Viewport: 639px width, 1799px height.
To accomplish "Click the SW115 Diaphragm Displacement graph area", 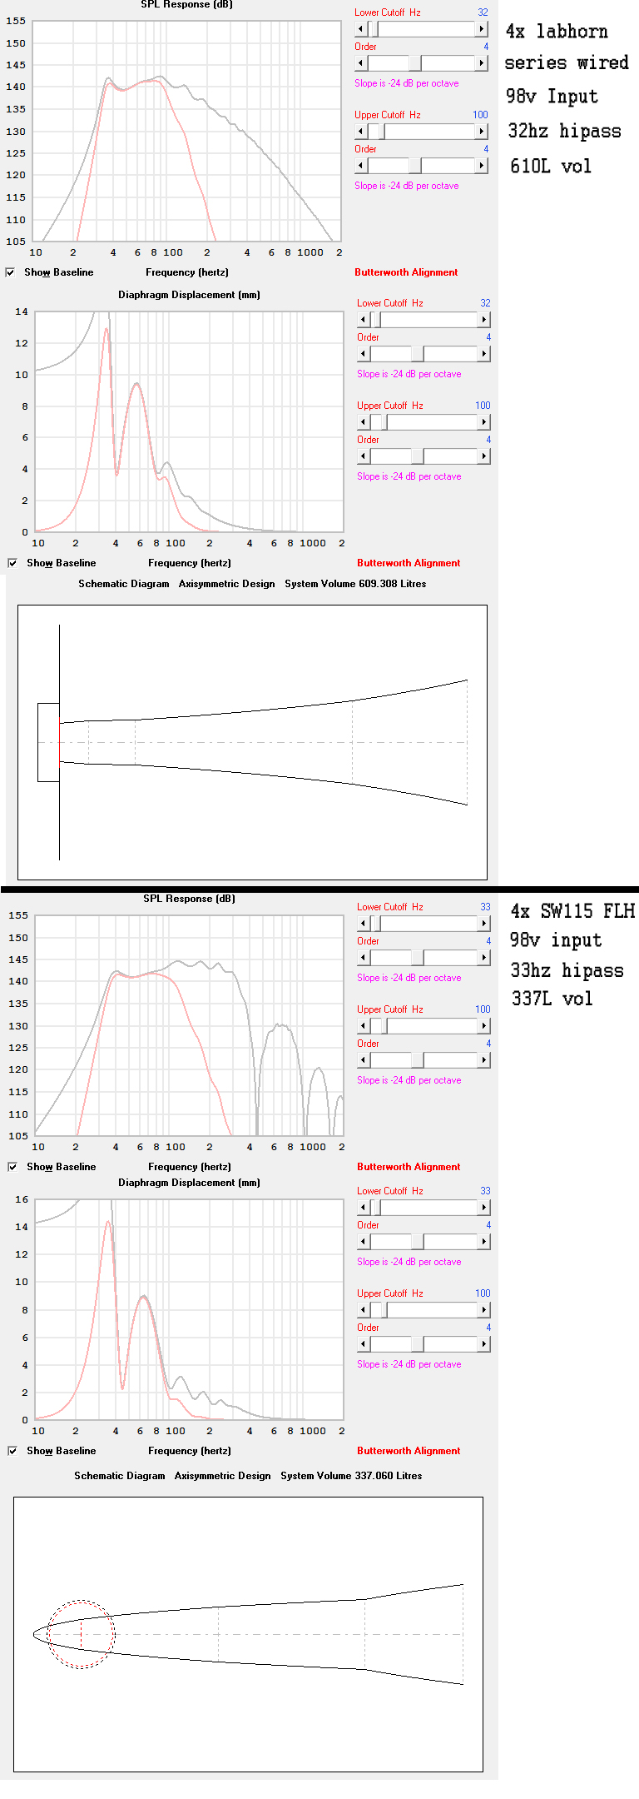I will pyautogui.click(x=189, y=1309).
